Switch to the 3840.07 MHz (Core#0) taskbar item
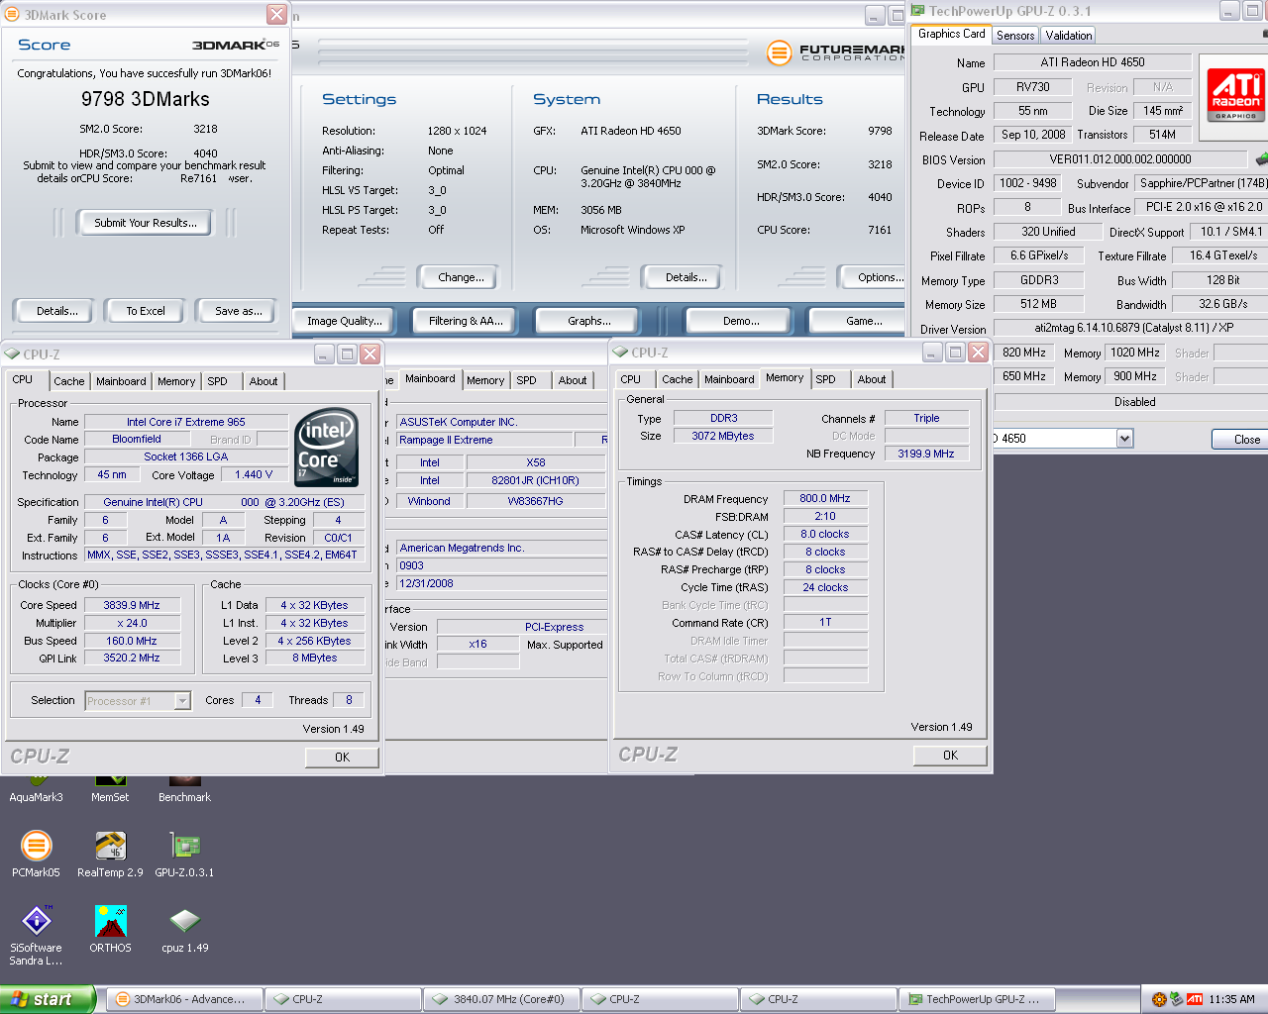1268x1014 pixels. [x=501, y=999]
